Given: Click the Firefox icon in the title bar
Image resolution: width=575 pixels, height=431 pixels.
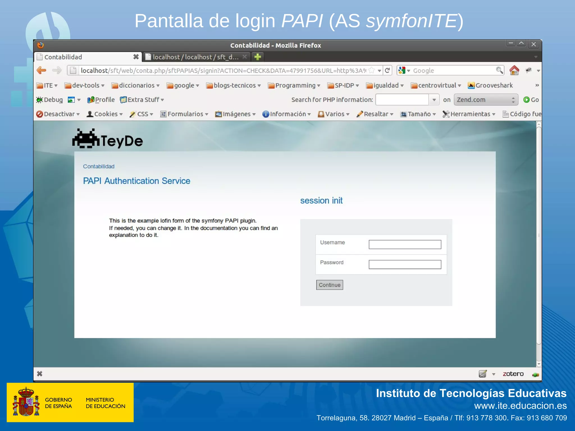Looking at the screenshot, I should pyautogui.click(x=40, y=45).
